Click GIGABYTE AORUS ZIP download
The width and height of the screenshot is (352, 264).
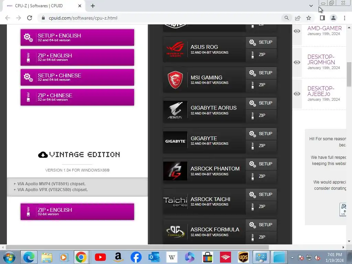click(261, 115)
